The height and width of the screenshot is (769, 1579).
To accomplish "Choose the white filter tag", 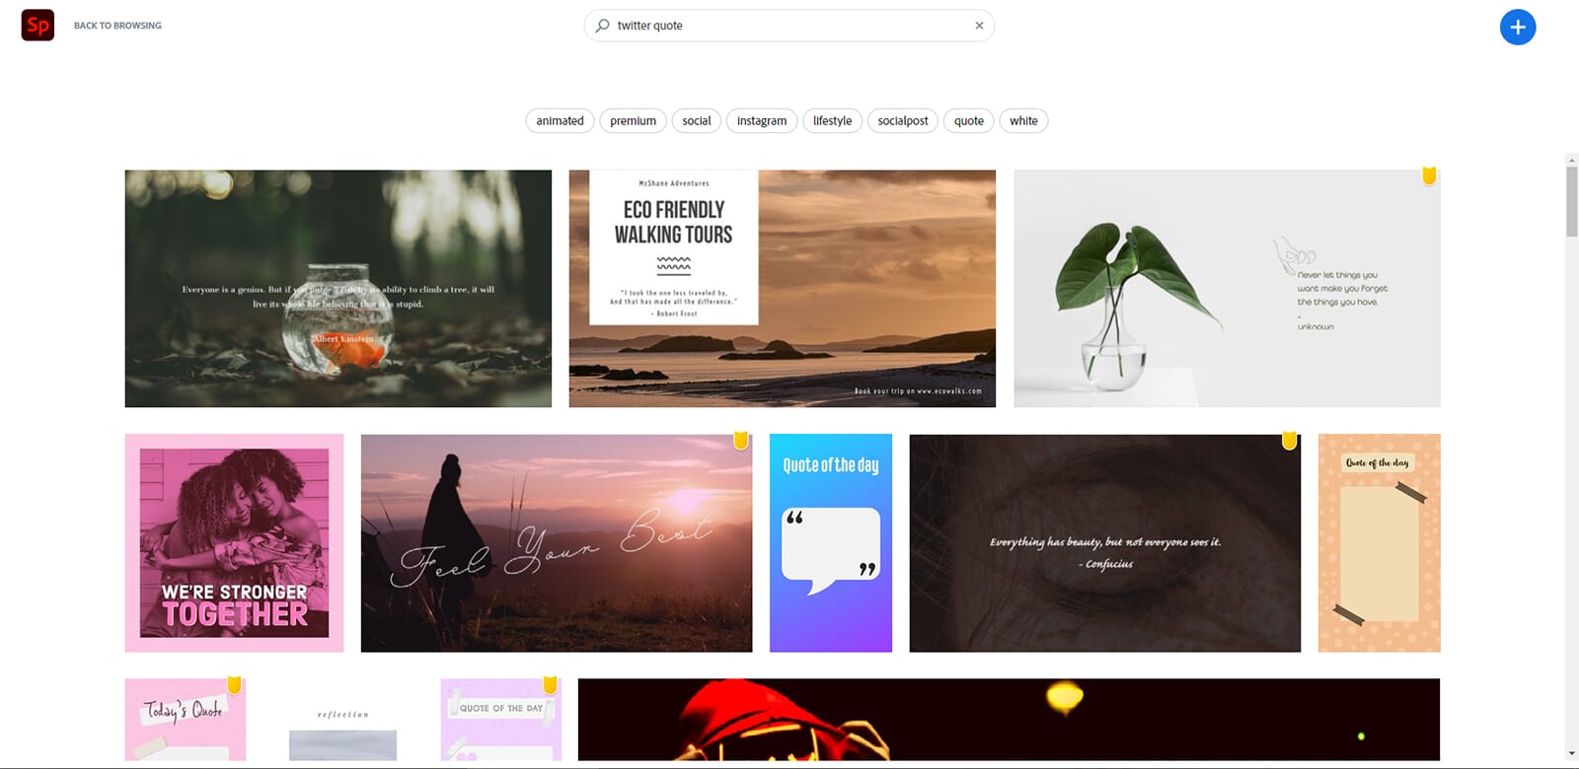I will coord(1023,121).
